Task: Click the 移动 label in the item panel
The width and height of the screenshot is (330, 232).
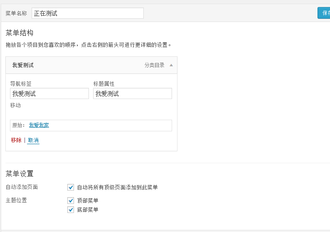Action: (x=15, y=105)
